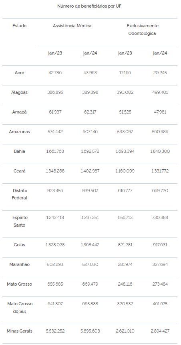Click the table title 'Número de beneficiários por UF'
The width and height of the screenshot is (181, 345).
point(89,6)
